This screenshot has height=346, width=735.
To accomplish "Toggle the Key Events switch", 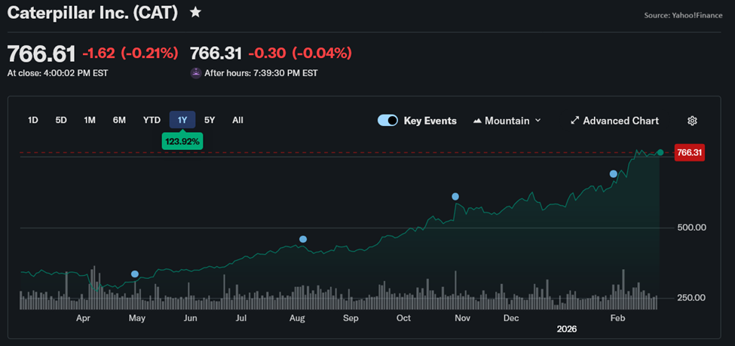I will 387,121.
